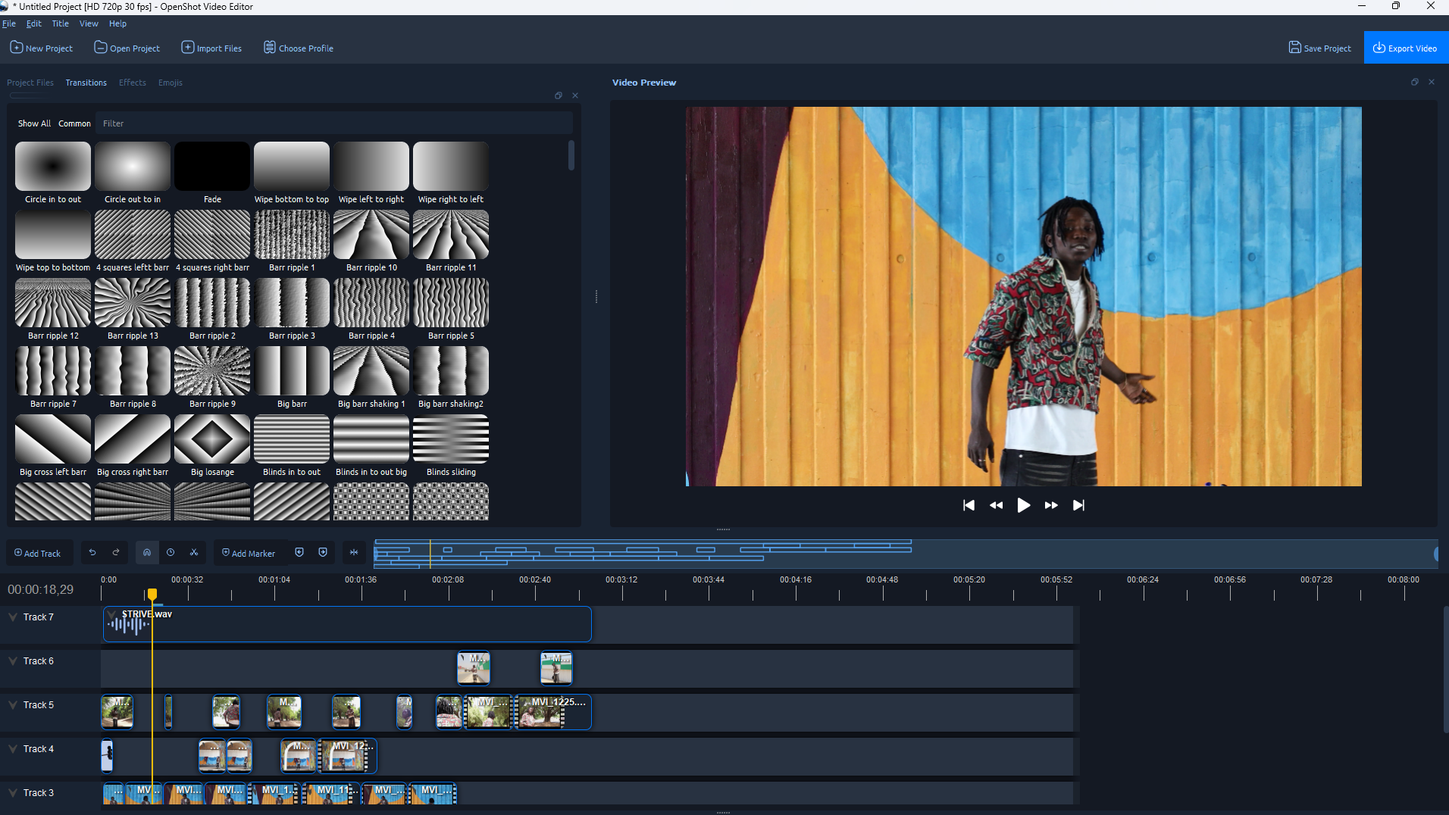The width and height of the screenshot is (1449, 815).
Task: Click the fast forward button under the preview
Action: [1051, 505]
